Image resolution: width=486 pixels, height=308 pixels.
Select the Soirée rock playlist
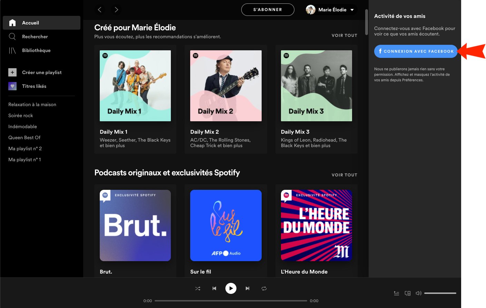tap(21, 115)
